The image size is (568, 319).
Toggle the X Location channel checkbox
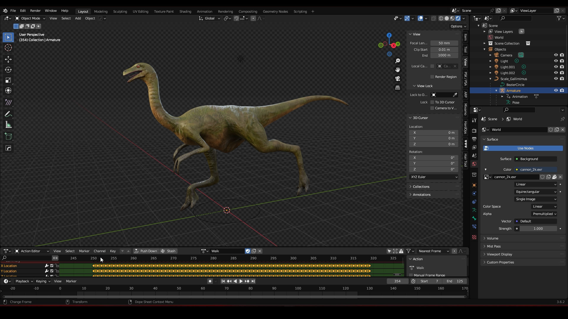pos(52,266)
